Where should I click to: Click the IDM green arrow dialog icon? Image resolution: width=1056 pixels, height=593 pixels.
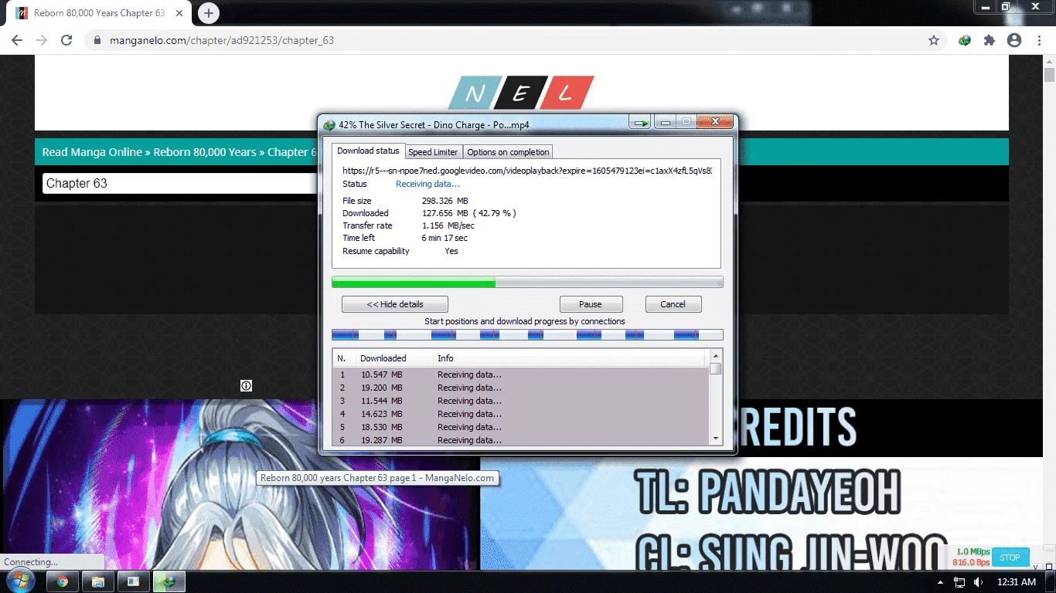tap(639, 122)
